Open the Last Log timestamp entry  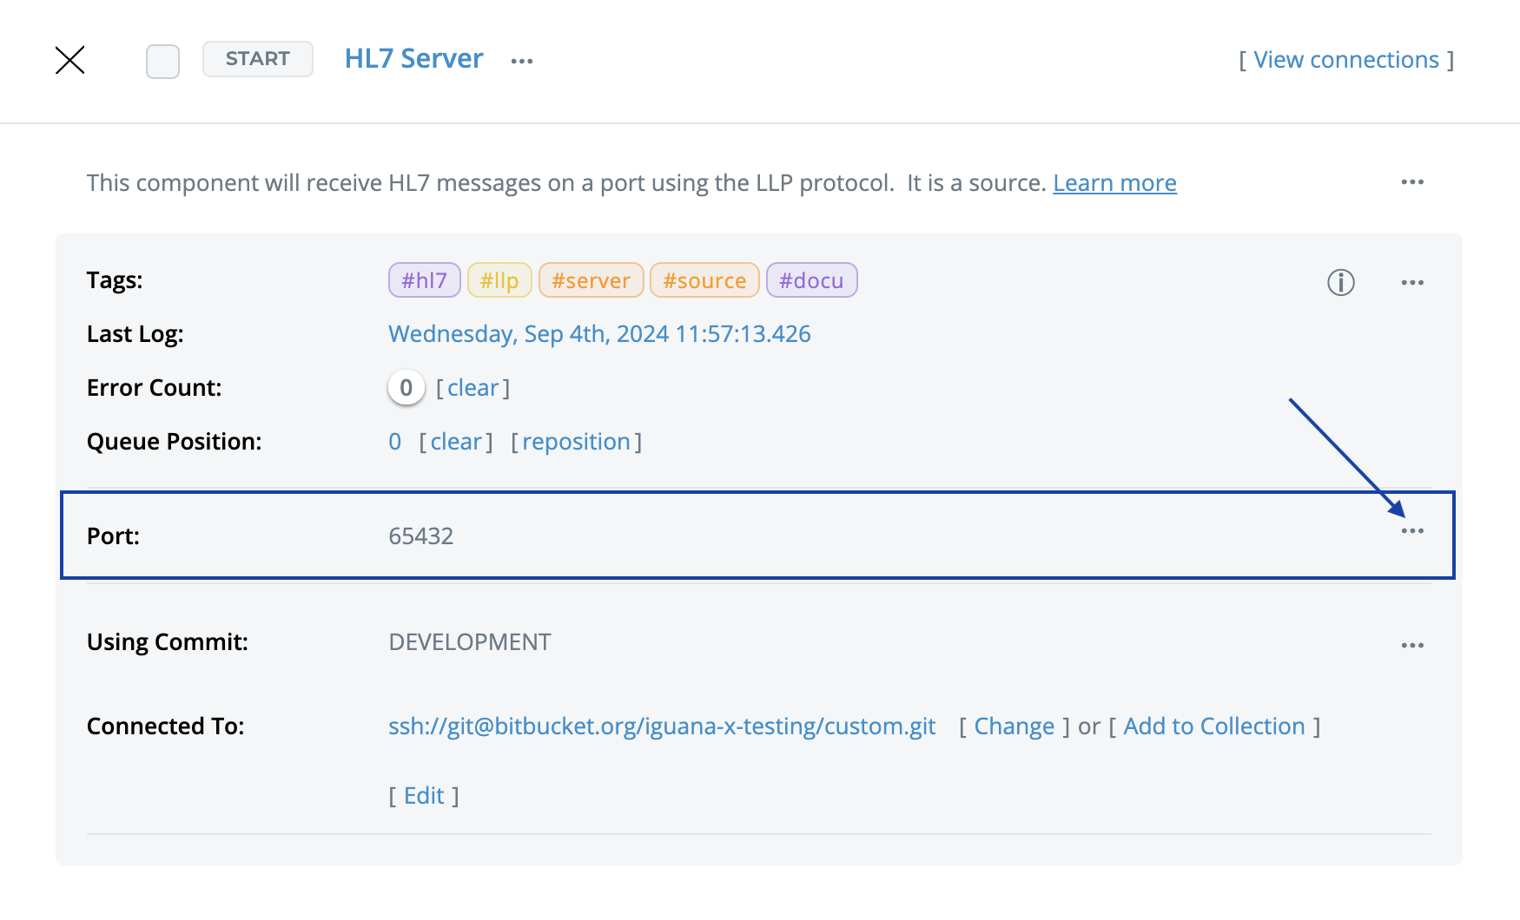click(x=598, y=333)
